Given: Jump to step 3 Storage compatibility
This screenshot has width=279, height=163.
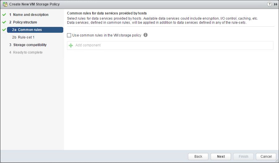Looking at the screenshot, I should (30, 45).
